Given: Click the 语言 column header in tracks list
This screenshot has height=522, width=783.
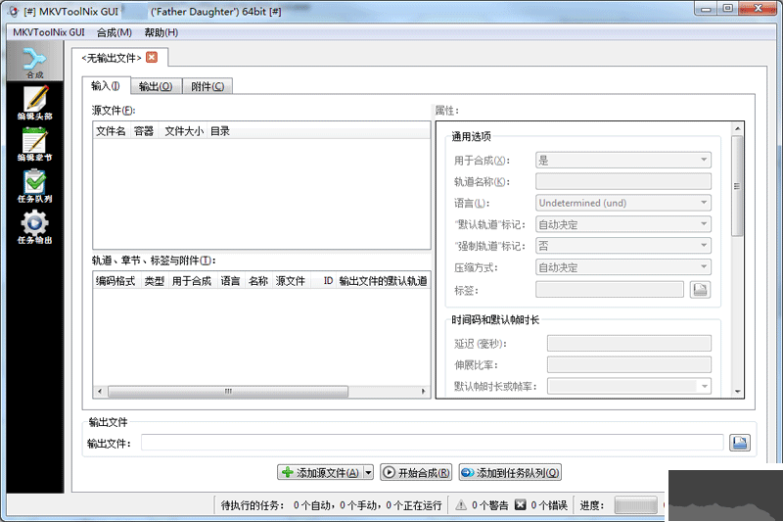Looking at the screenshot, I should (x=230, y=281).
